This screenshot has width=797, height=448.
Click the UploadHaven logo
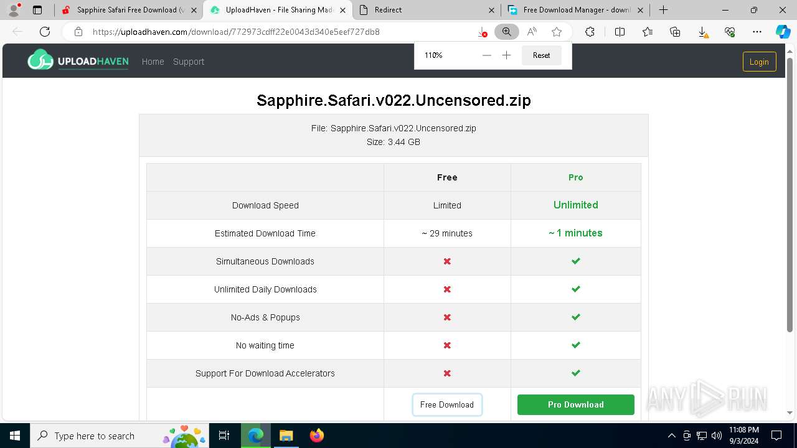point(78,60)
